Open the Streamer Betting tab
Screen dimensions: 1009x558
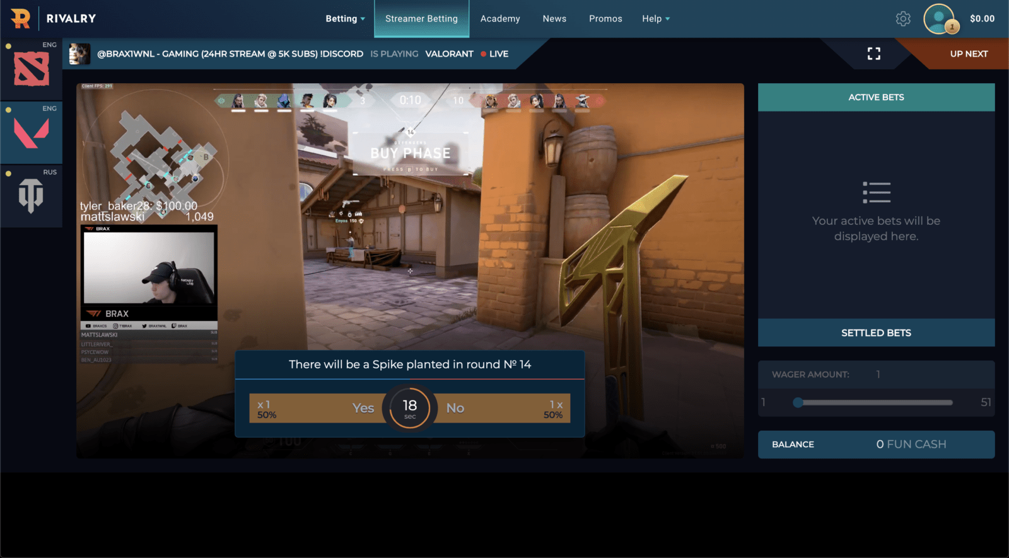(421, 19)
